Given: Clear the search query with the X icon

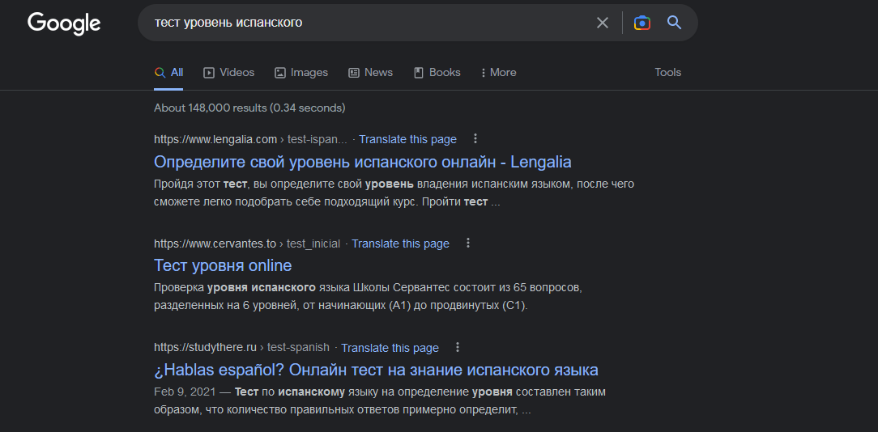Looking at the screenshot, I should (x=602, y=23).
